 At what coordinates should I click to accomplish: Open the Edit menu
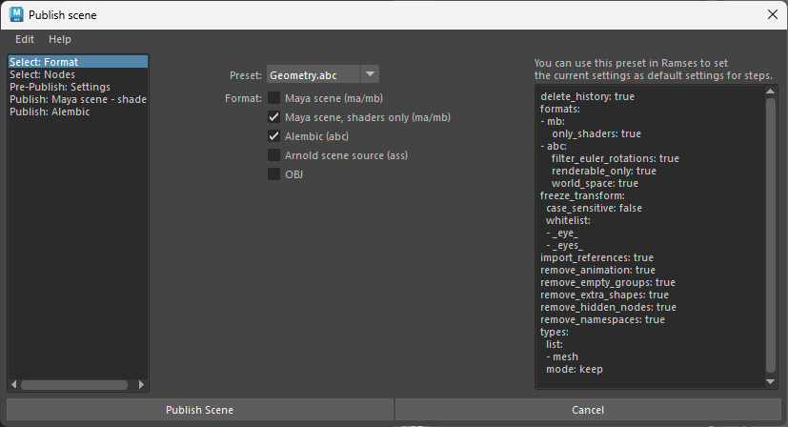point(25,39)
